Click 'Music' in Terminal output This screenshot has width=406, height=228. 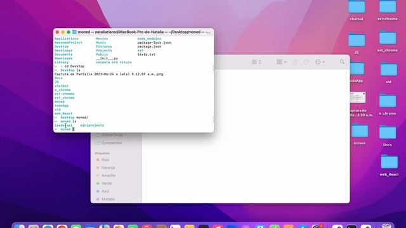point(101,42)
